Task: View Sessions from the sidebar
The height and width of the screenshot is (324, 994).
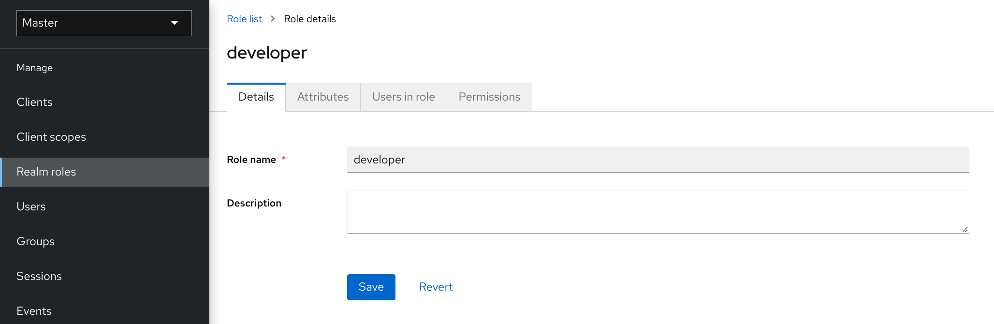Action: [39, 276]
